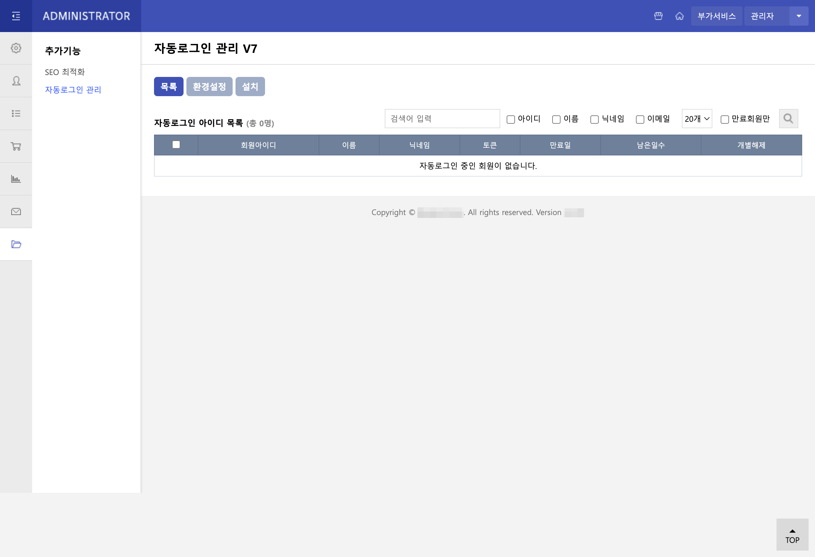Image resolution: width=815 pixels, height=557 pixels.
Task: Open the statistics bar chart icon
Action: coord(16,179)
